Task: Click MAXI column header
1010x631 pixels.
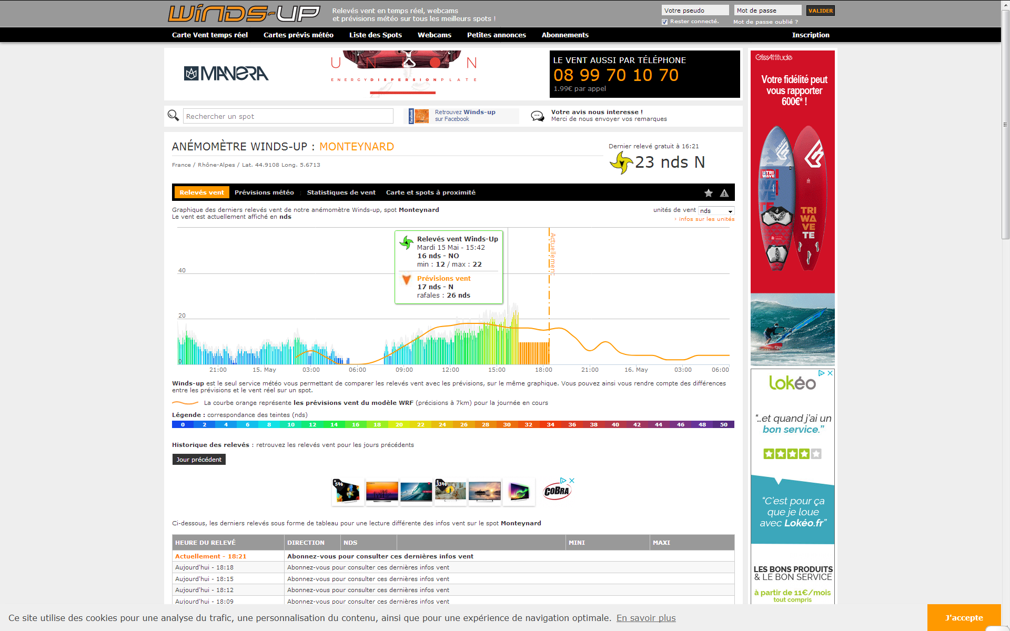Action: (692, 543)
